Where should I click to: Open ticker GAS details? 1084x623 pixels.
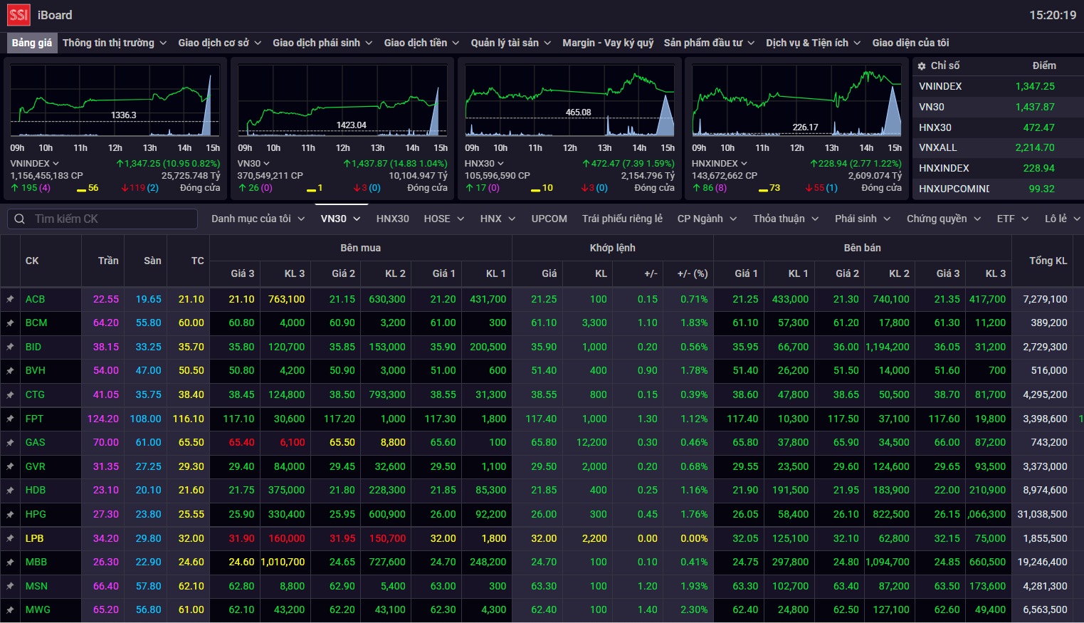pyautogui.click(x=35, y=443)
